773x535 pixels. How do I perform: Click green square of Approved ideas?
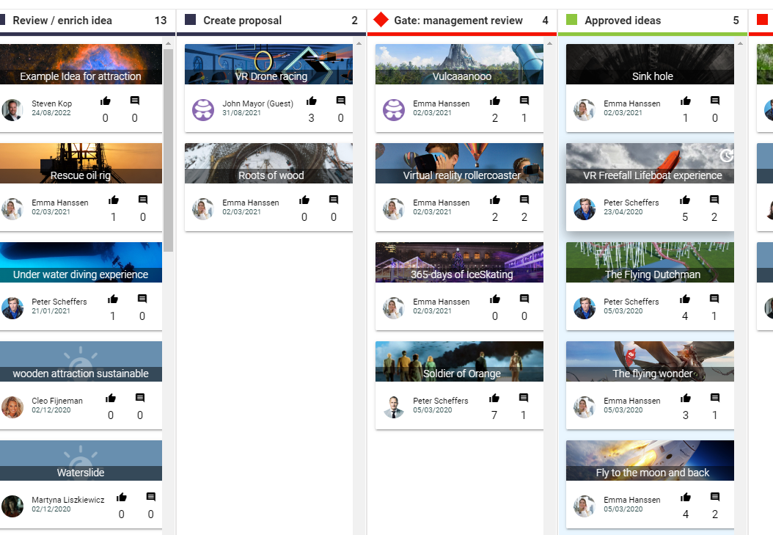572,20
